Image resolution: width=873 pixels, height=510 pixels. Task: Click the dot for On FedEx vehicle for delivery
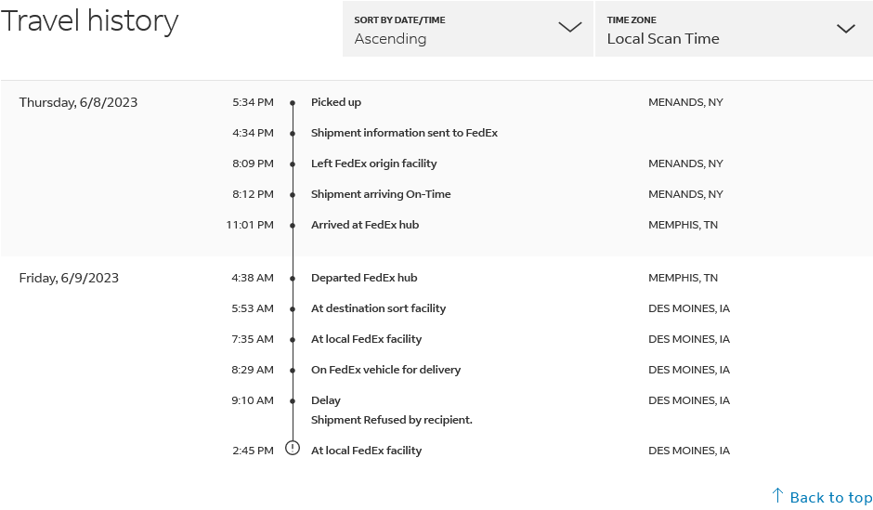click(293, 371)
